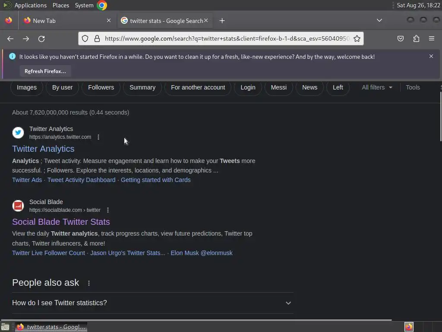Open the Places menu
Image resolution: width=442 pixels, height=332 pixels.
point(60,5)
